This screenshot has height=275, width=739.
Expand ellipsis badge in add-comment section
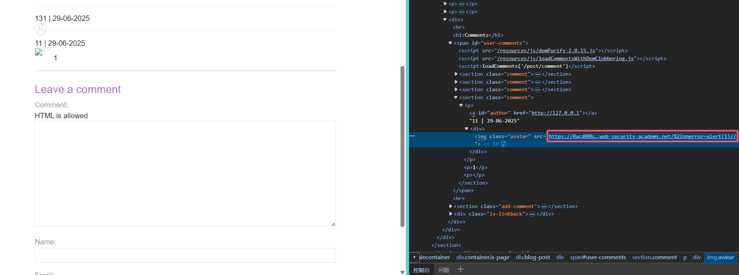[x=544, y=207]
